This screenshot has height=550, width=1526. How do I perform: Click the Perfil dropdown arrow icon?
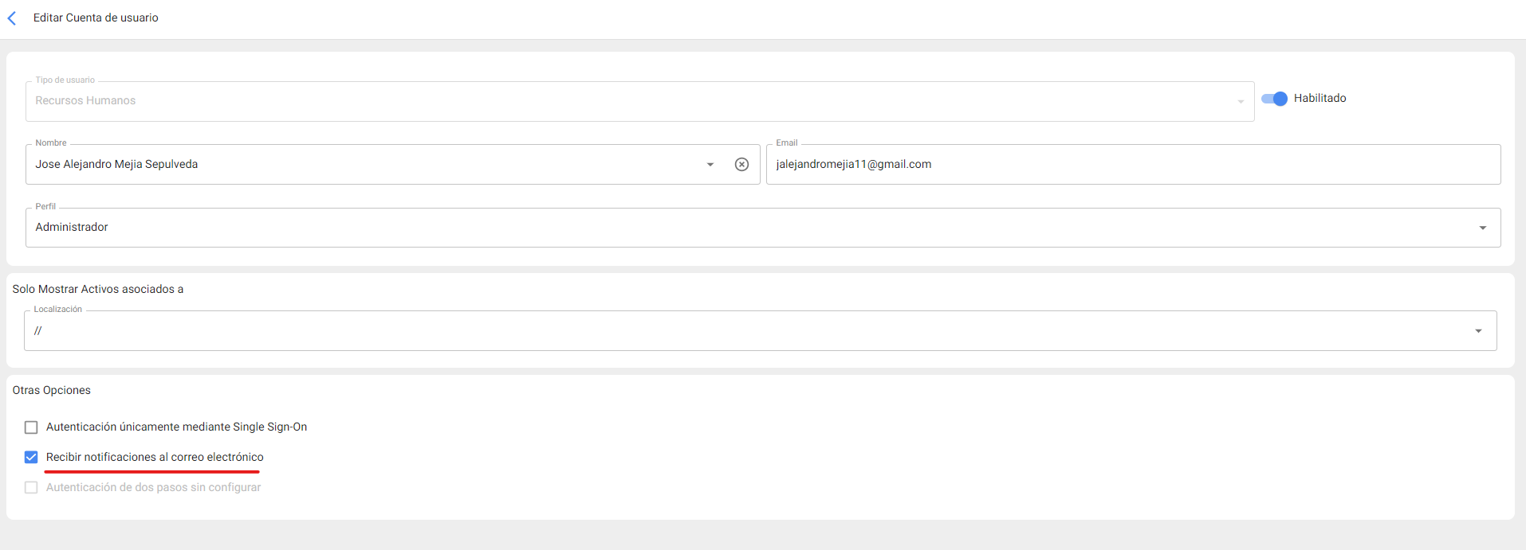1482,228
